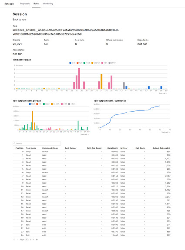Viewport: 185px width, 250px height.
Task: Click the page number input box
Action: tap(27, 240)
